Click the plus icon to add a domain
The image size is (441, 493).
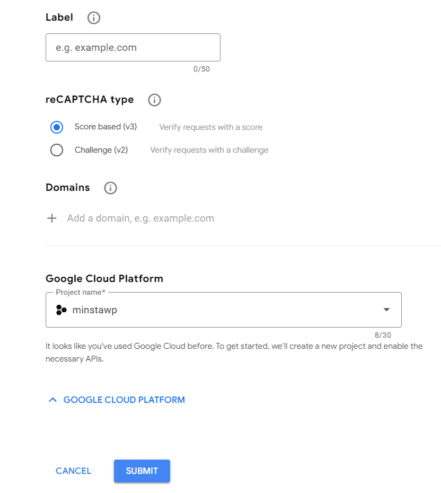(x=51, y=218)
